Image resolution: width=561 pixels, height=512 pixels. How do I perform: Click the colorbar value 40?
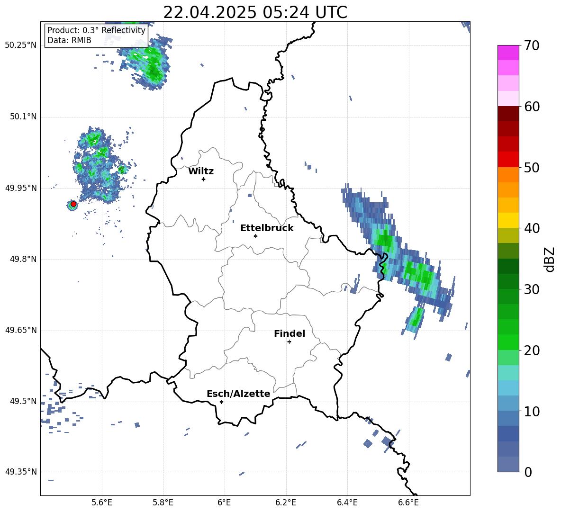[x=532, y=228]
